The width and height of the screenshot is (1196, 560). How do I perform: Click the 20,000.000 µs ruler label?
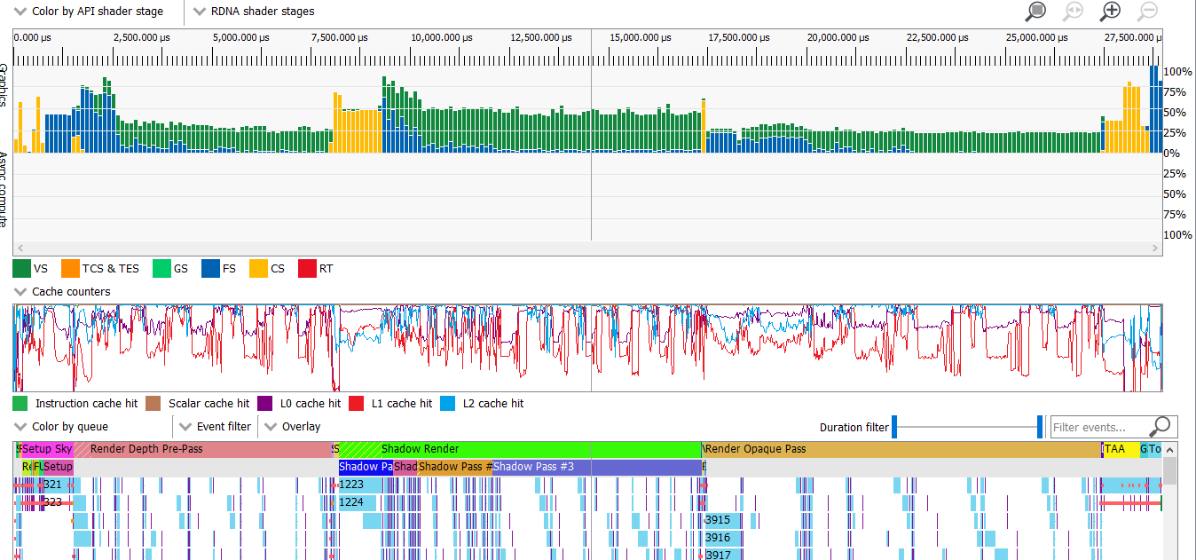point(839,37)
